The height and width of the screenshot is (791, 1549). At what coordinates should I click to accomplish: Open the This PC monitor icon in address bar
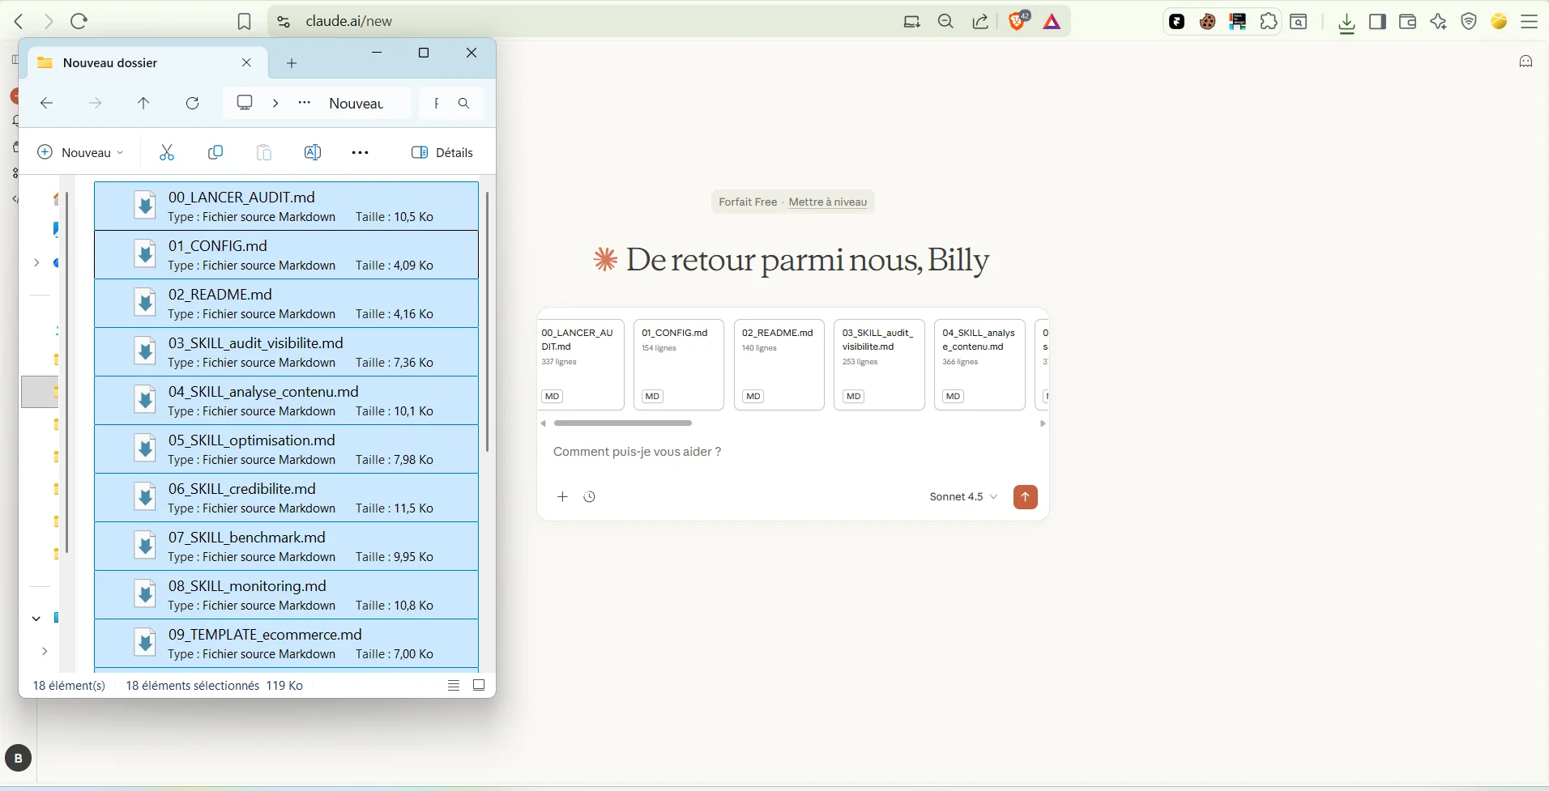(245, 103)
